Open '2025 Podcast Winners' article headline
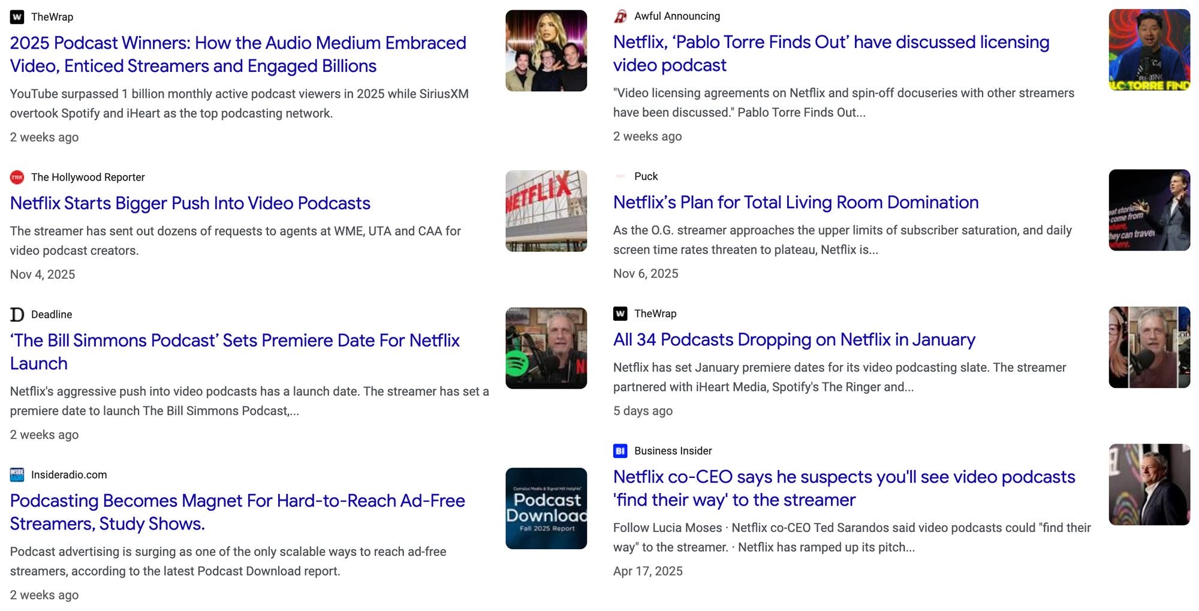1199x611 pixels. click(238, 54)
